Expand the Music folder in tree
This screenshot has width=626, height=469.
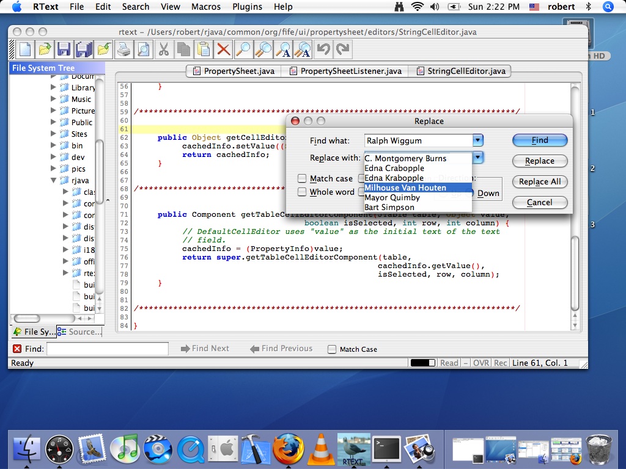coord(54,99)
